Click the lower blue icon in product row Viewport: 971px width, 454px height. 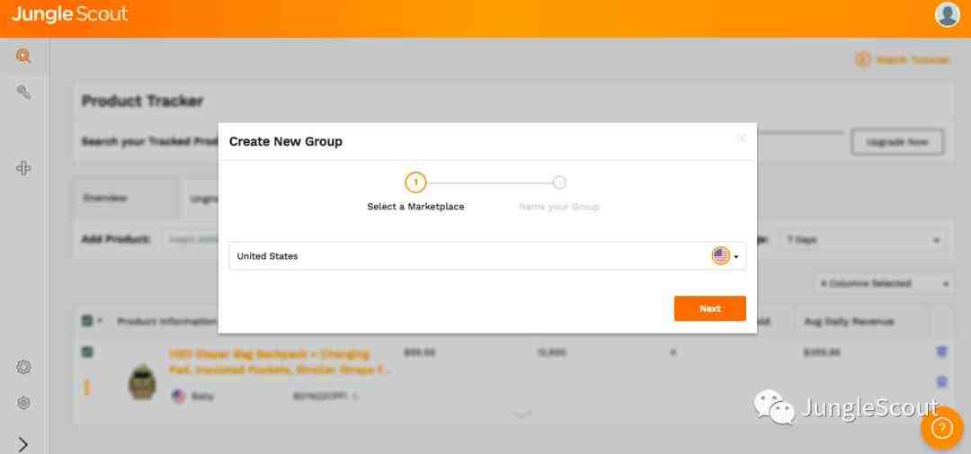[941, 381]
